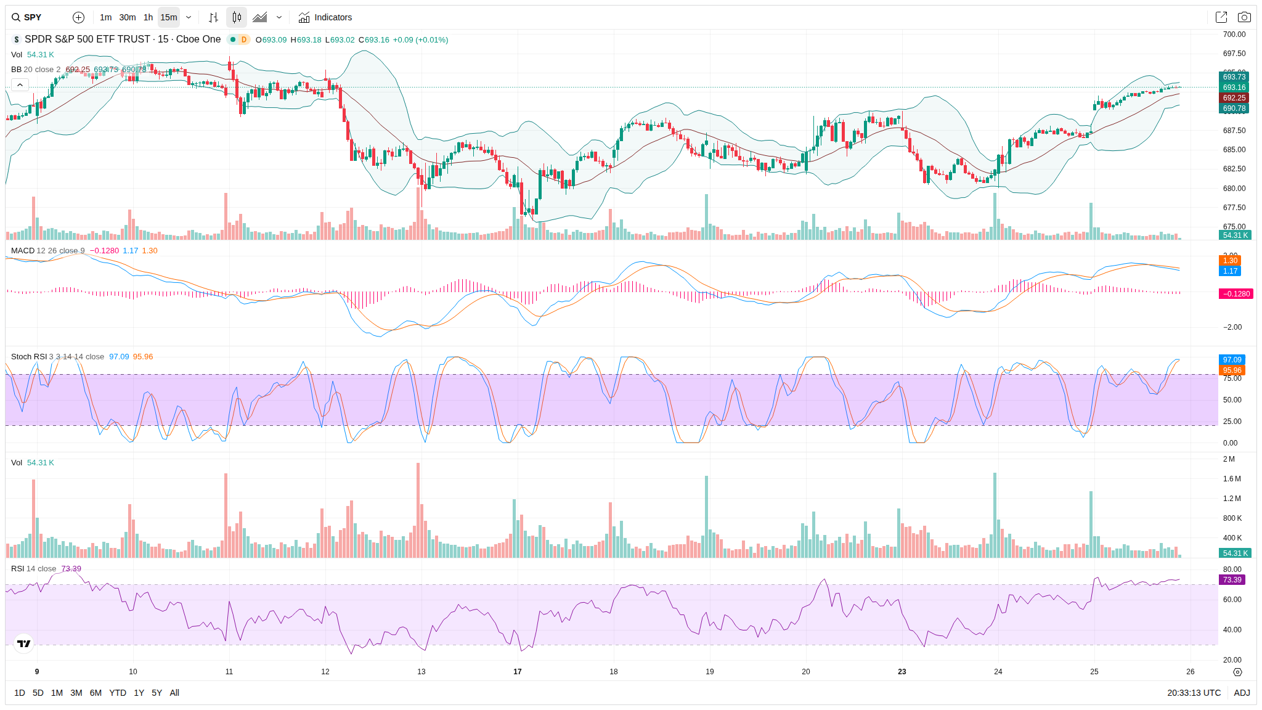Click the SPY symbol search field

pyautogui.click(x=34, y=17)
